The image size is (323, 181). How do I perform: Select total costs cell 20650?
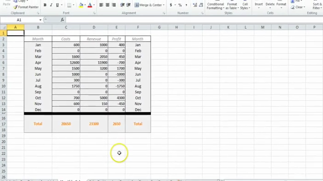(66, 124)
